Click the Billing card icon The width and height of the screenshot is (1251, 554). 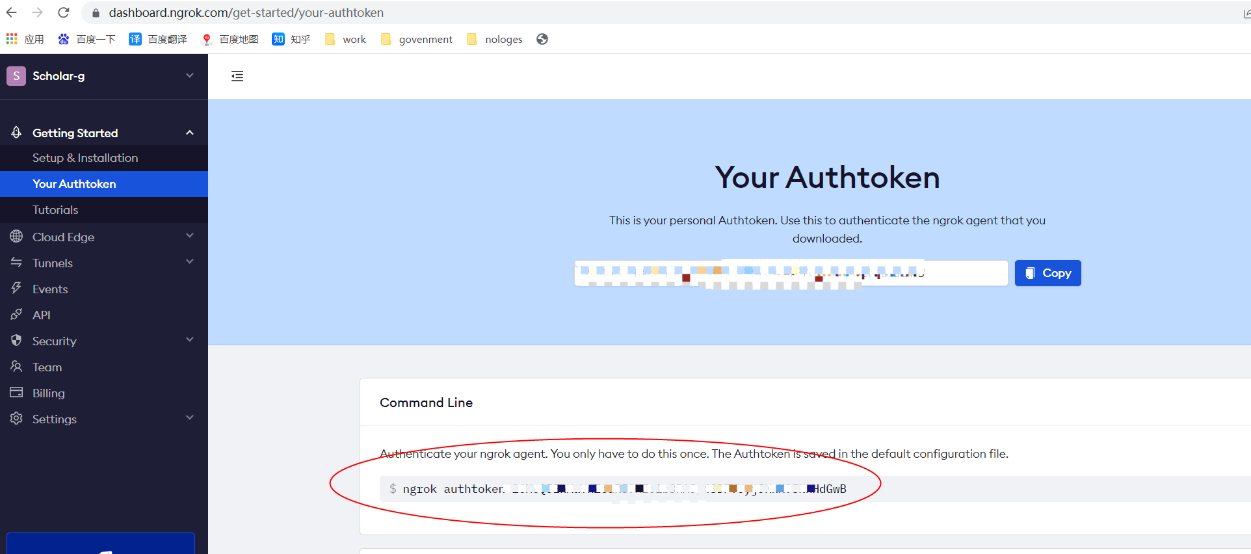tap(16, 392)
